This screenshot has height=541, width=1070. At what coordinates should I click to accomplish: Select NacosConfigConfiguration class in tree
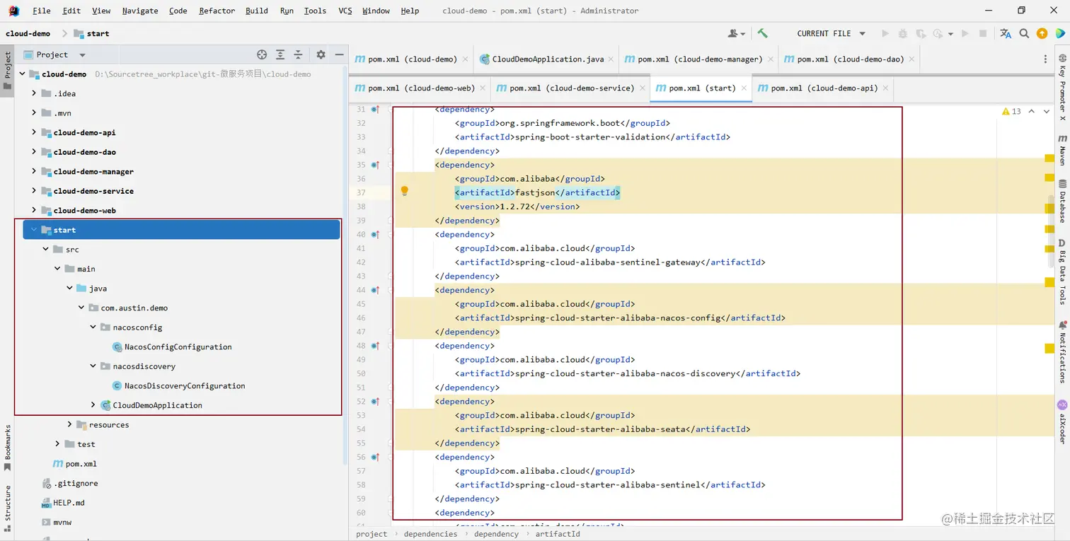(178, 347)
